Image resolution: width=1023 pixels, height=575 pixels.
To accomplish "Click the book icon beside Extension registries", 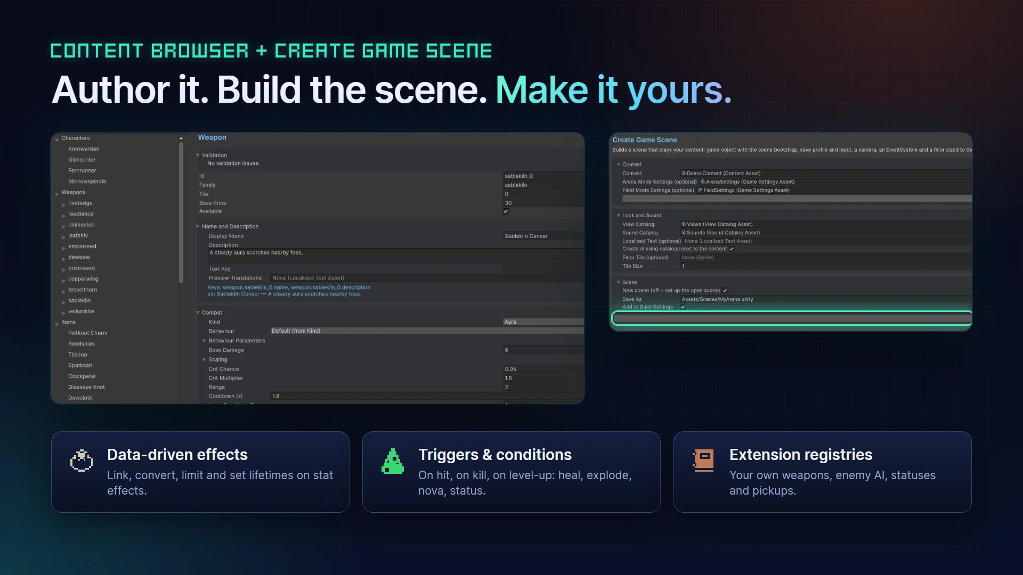I will [703, 461].
